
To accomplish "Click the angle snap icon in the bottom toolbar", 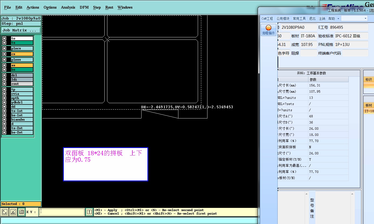I will 13,212.
